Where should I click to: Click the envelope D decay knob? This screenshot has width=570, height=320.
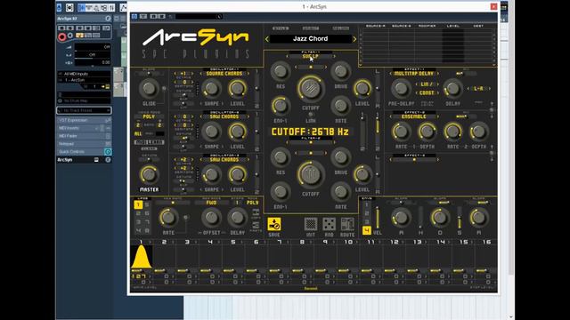[440, 218]
